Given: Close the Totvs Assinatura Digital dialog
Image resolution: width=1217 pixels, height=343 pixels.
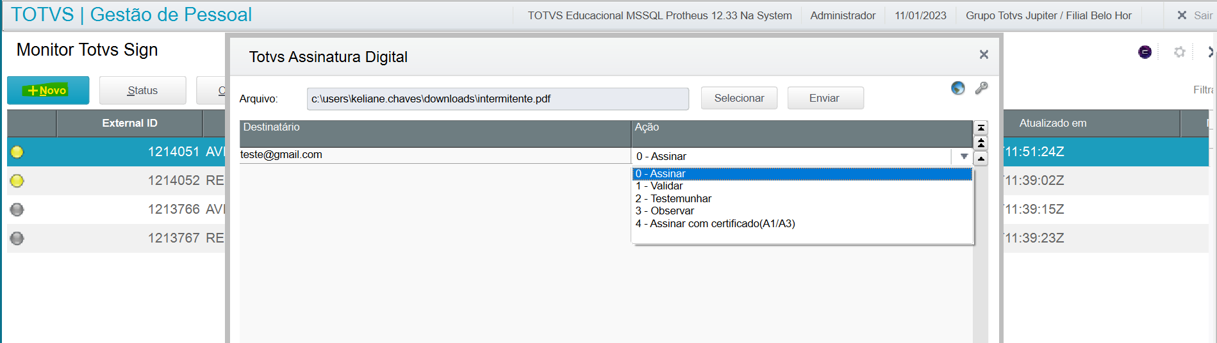Looking at the screenshot, I should (x=984, y=55).
